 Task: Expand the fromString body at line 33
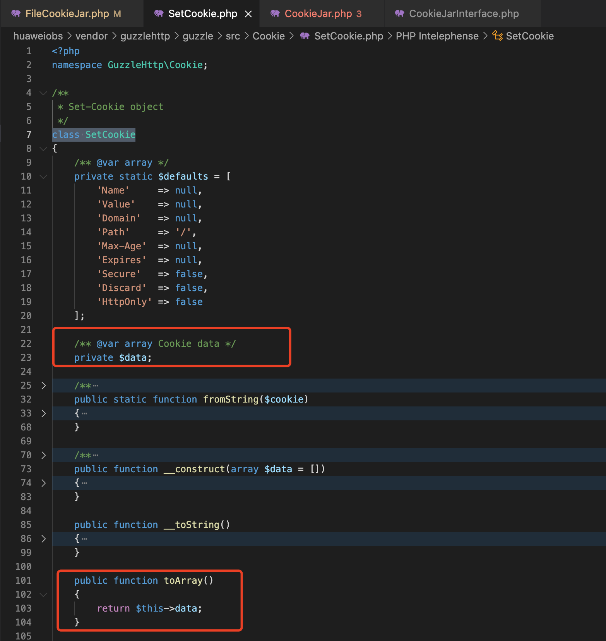point(43,413)
